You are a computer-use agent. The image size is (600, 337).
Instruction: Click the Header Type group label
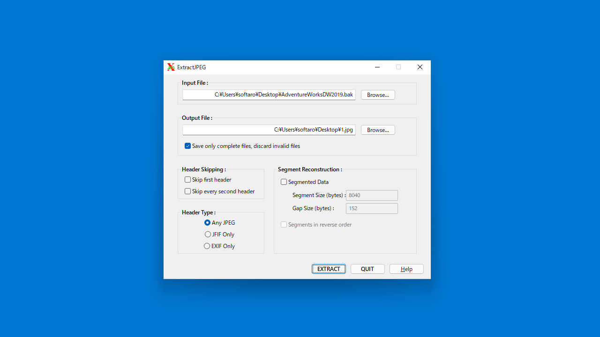[x=199, y=212]
